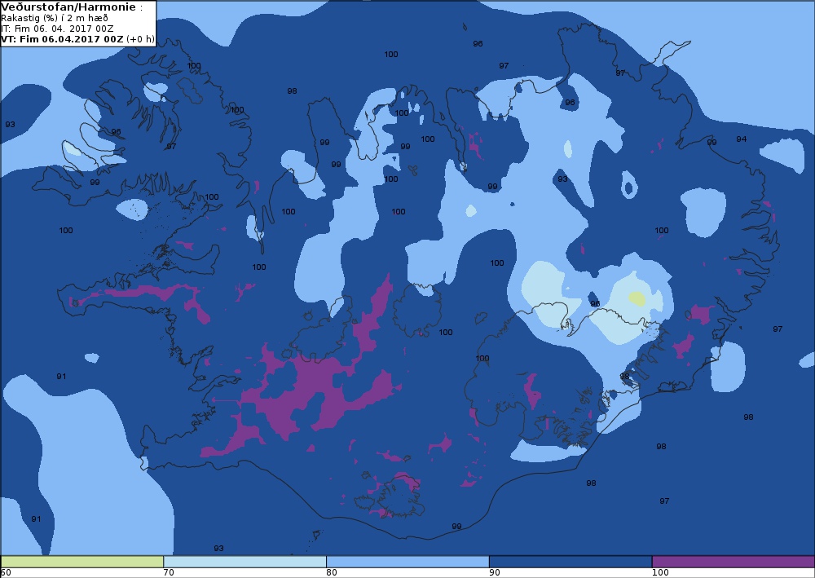Click the title text Veðurstofan/Harmonie
The width and height of the screenshot is (815, 578).
coord(68,7)
